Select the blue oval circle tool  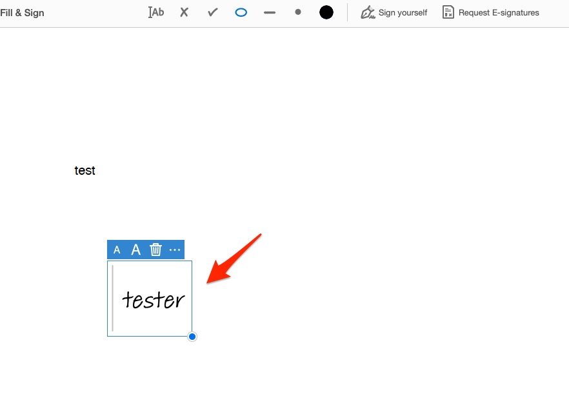241,12
